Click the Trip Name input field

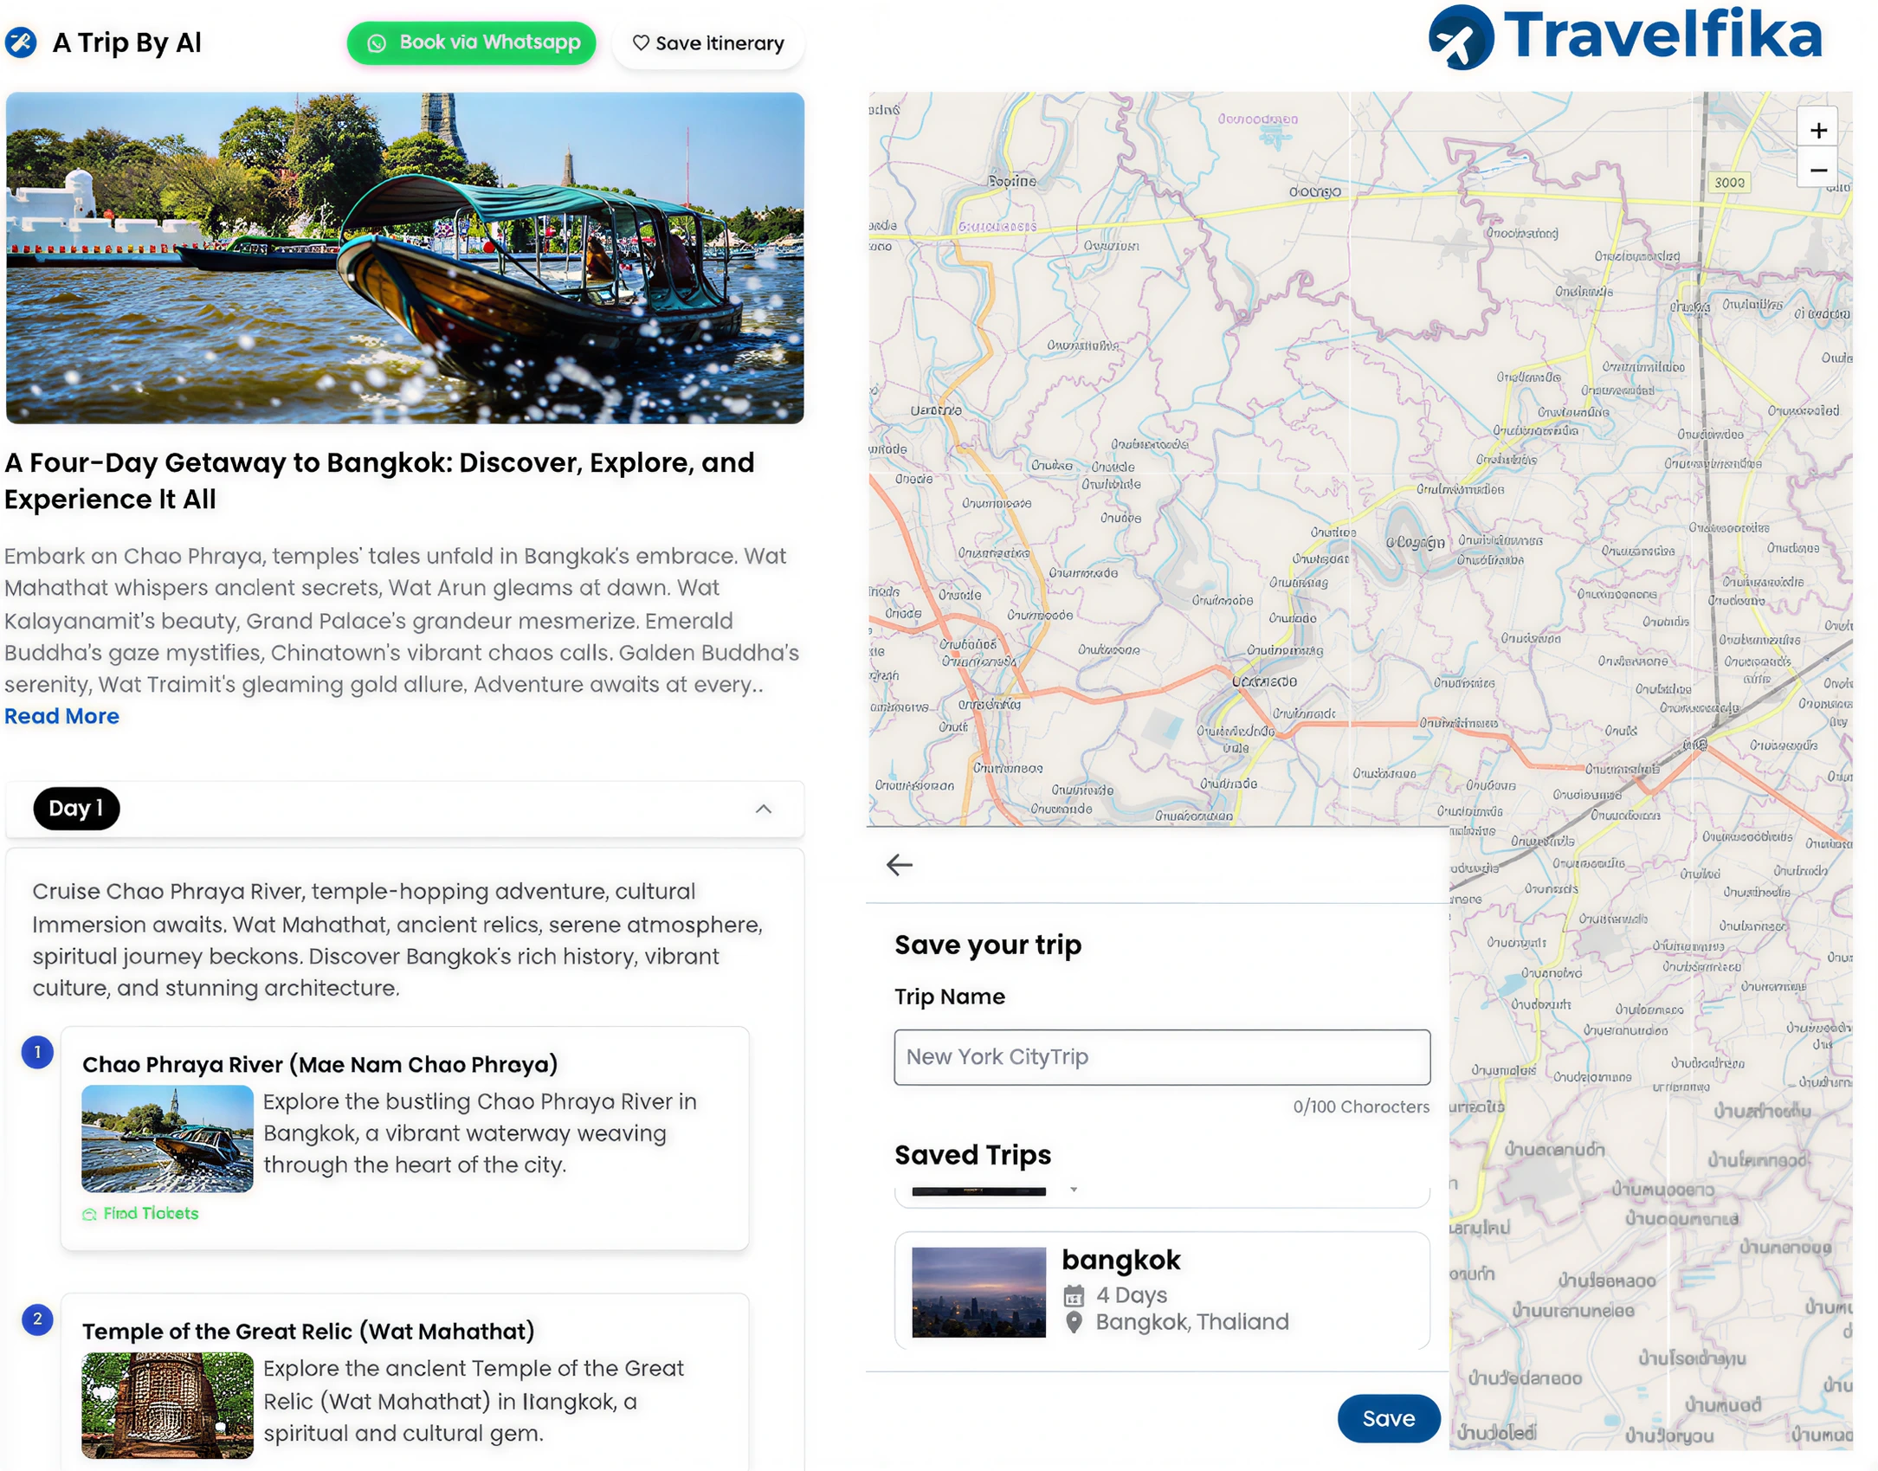(1162, 1057)
